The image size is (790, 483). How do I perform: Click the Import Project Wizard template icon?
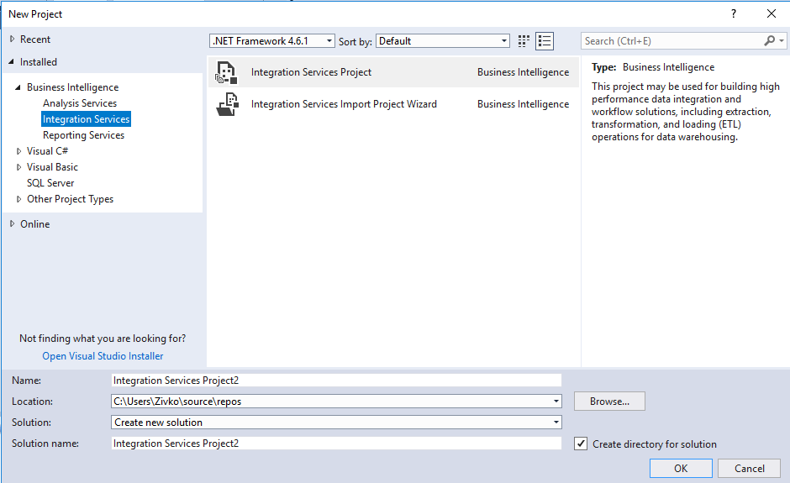tap(227, 104)
